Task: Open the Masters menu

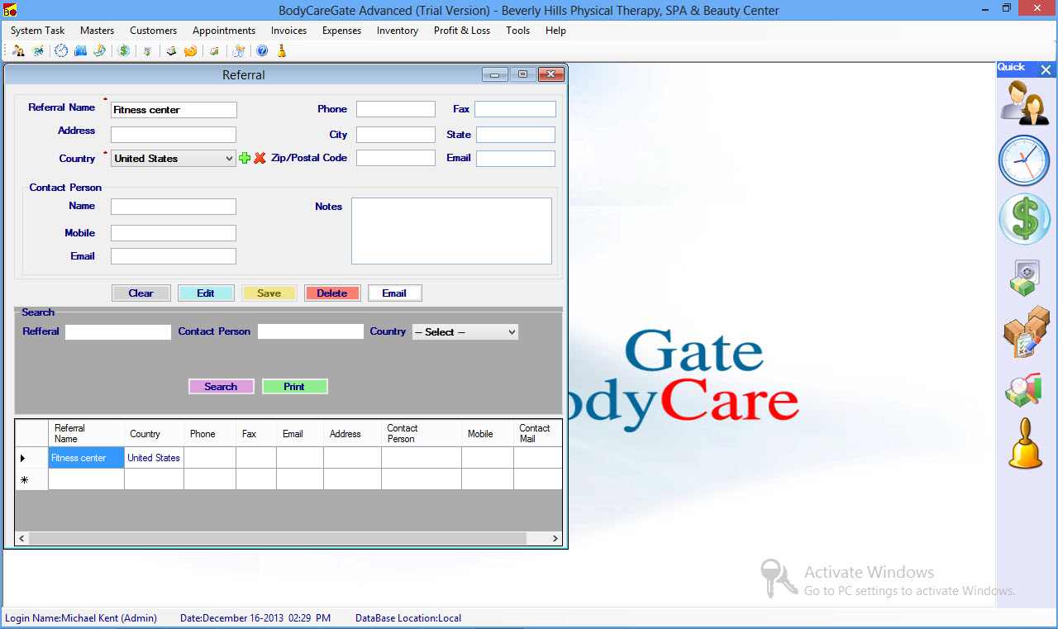Action: [97, 31]
